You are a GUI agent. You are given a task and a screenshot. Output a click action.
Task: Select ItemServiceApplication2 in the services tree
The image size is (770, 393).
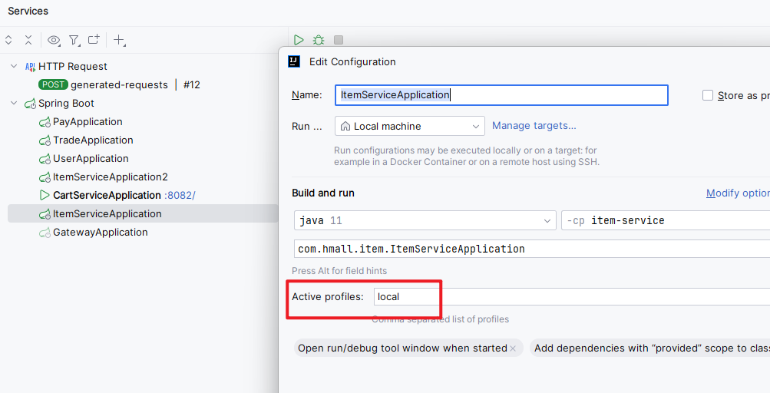click(110, 177)
